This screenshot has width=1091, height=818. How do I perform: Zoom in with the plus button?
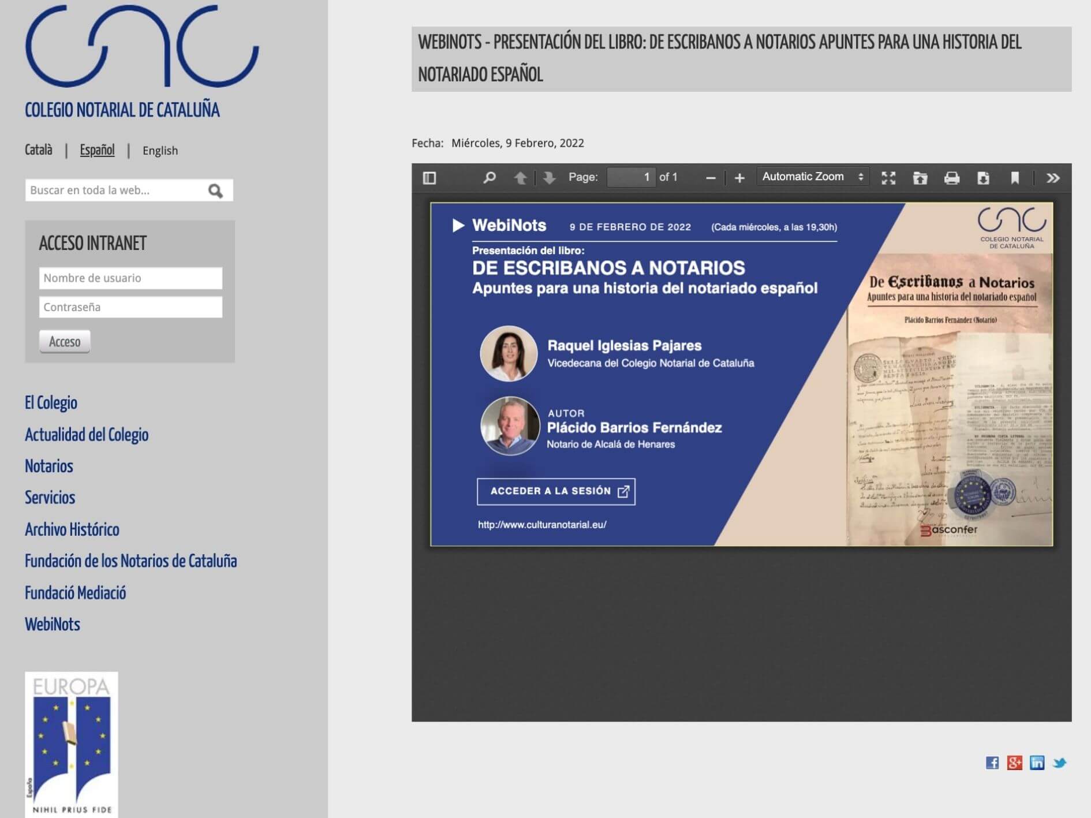pos(739,178)
